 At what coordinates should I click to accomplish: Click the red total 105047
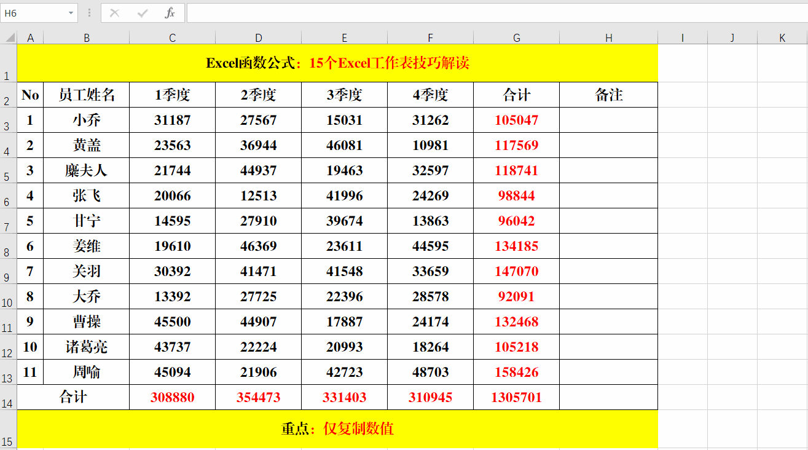coord(517,120)
